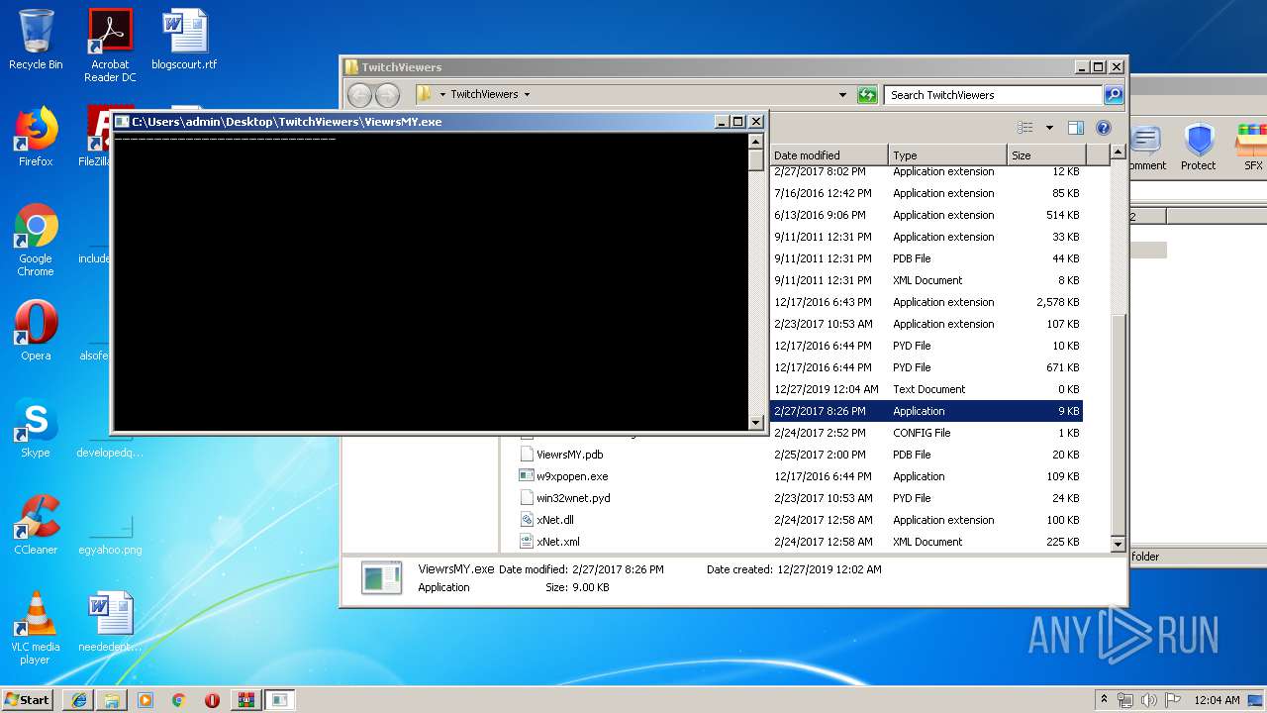Select the highlighted 9 KB Application row
This screenshot has height=713, width=1267.
[926, 411]
